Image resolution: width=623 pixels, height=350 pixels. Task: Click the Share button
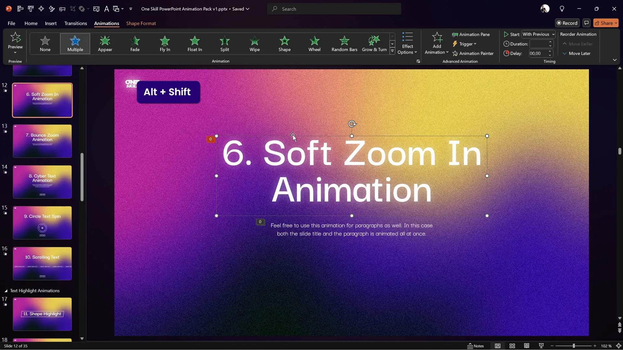(606, 23)
